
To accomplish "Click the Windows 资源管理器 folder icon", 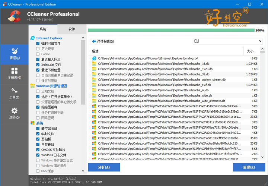I will tap(32, 86).
